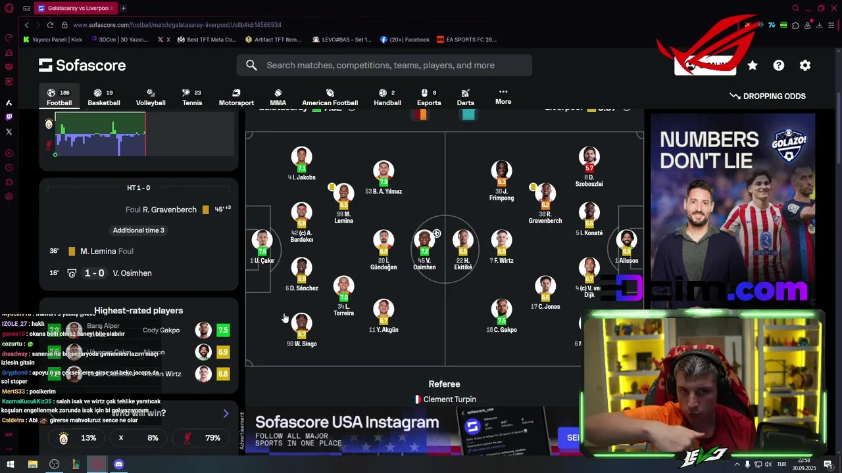Click R. Gravenberch foul event row
Screen dimensions: 842x473
click(x=138, y=210)
